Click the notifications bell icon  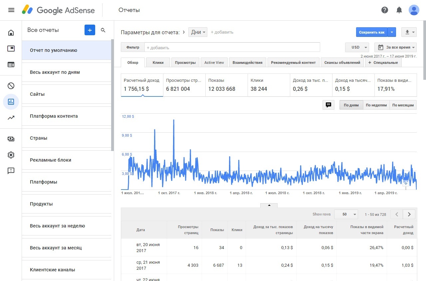(399, 10)
